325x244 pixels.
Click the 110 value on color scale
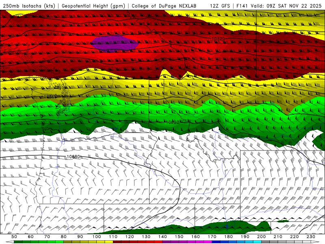113,237
